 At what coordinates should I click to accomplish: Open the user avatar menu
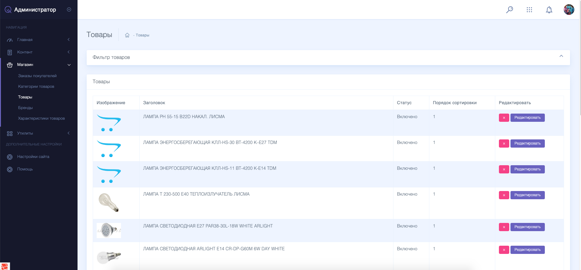[x=569, y=9]
